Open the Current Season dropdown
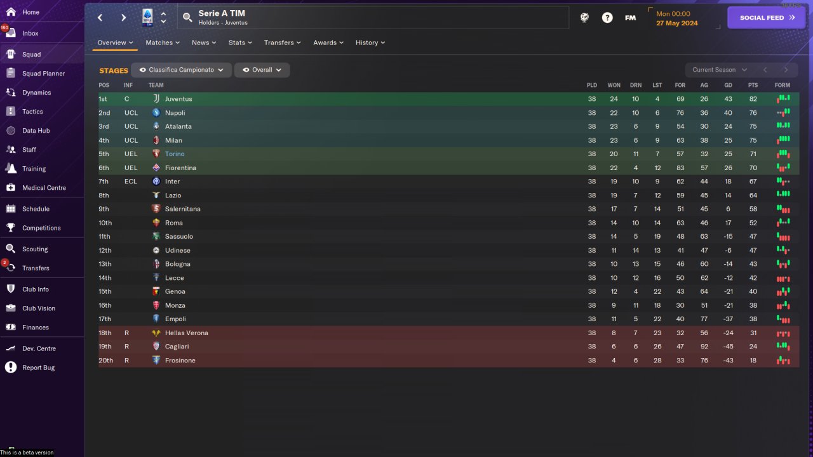The image size is (813, 457). point(719,70)
